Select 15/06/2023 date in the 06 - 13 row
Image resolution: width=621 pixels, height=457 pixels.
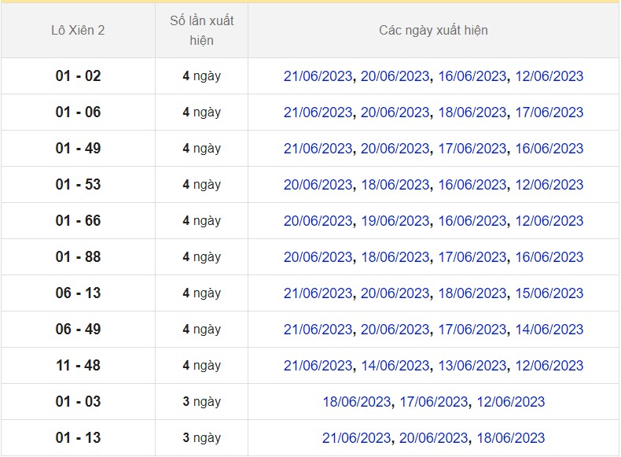[x=549, y=293]
